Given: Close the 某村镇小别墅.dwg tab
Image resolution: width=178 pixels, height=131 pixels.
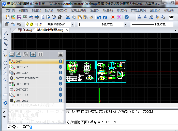Looking at the screenshot, I should click(67, 30).
